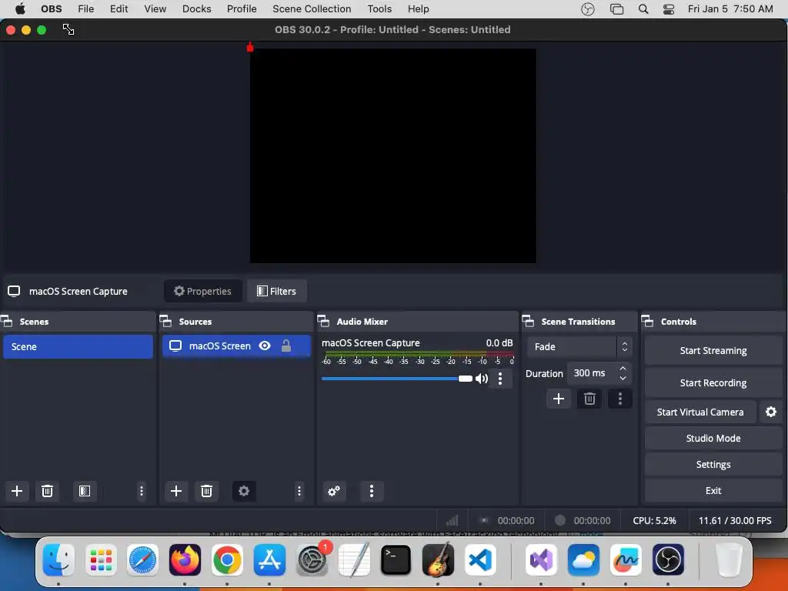Open scene filters icon in Scenes panel
The image size is (788, 591).
85,491
